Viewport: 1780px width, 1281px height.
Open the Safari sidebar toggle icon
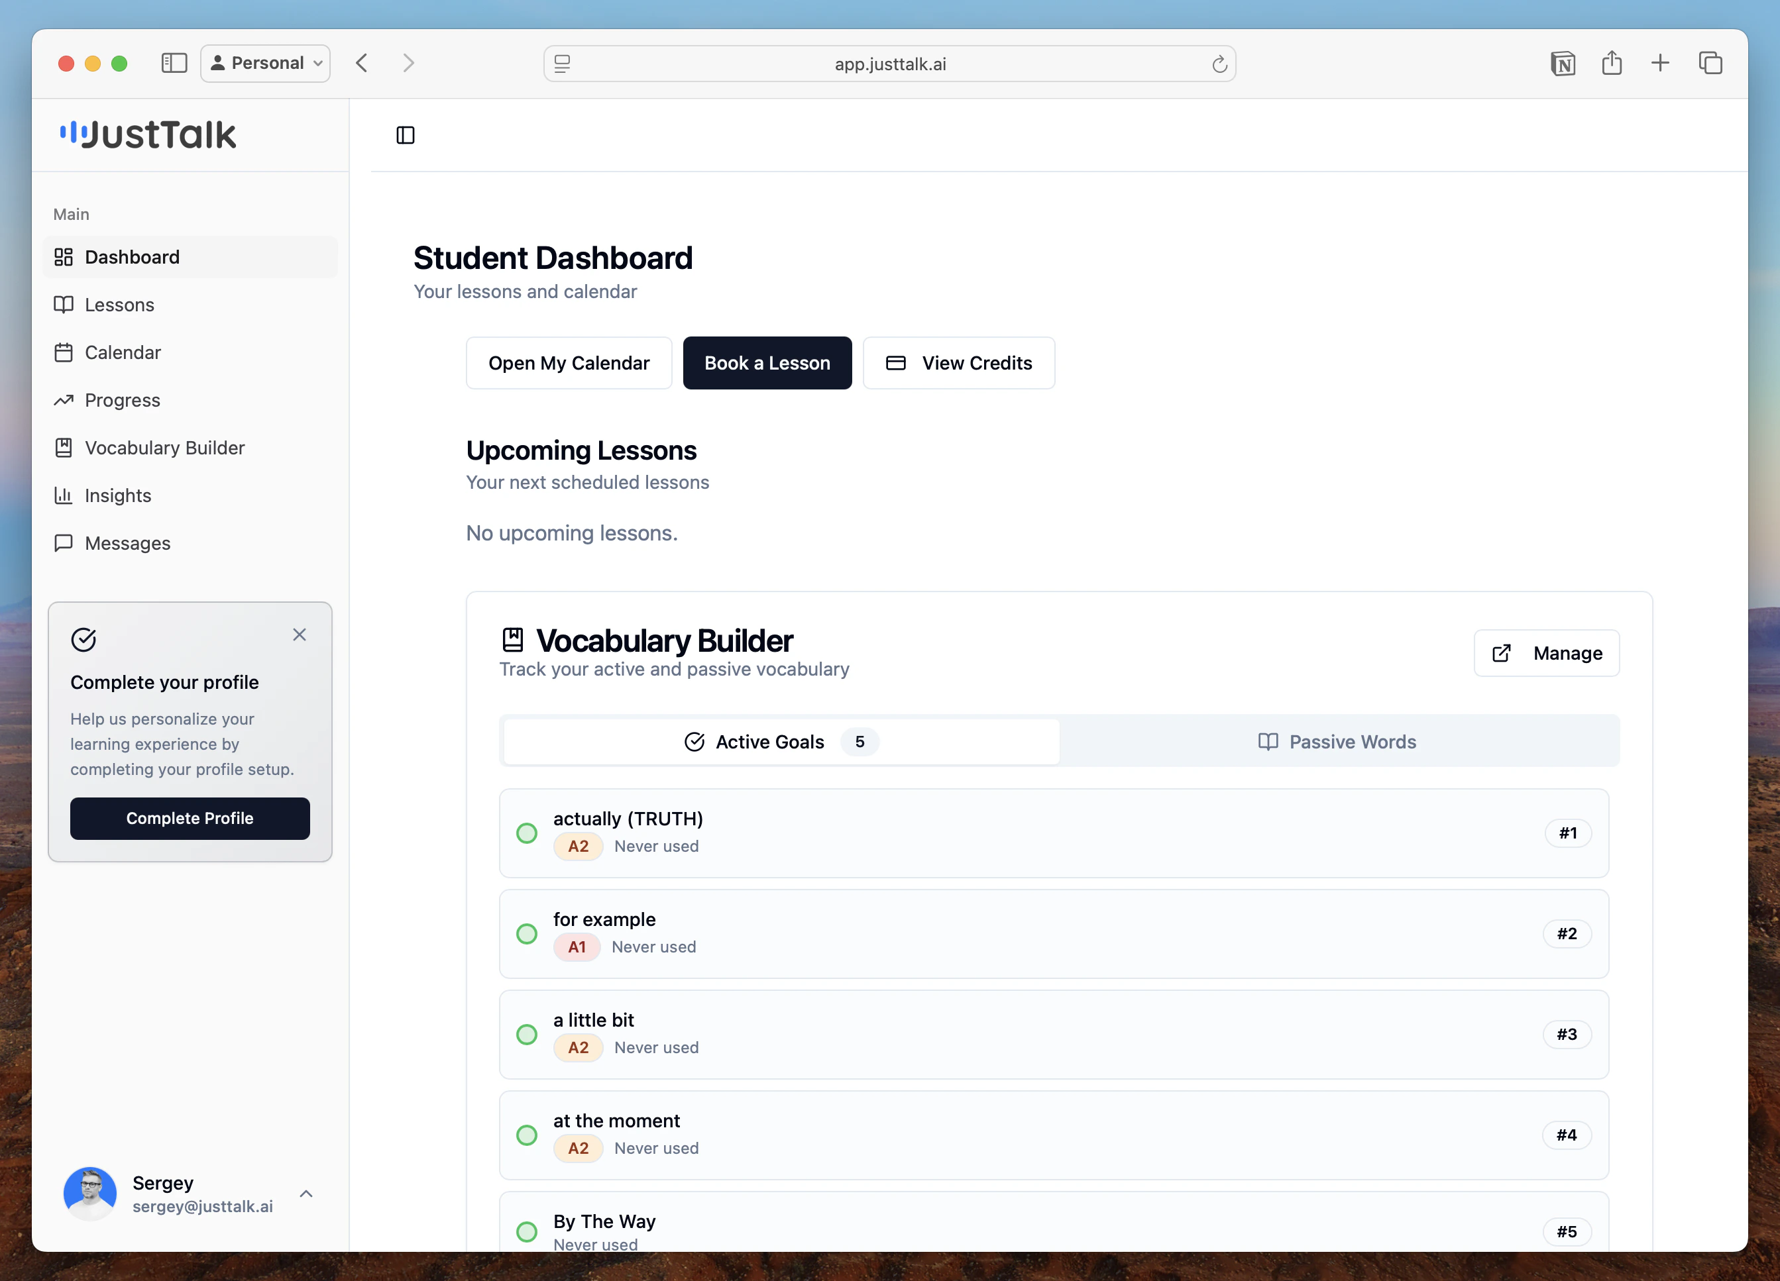[x=174, y=63]
